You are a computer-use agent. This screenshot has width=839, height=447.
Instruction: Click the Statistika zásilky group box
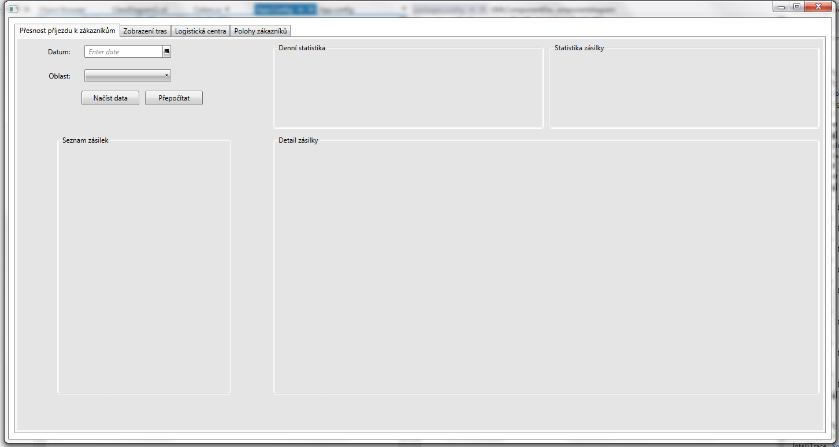point(684,87)
